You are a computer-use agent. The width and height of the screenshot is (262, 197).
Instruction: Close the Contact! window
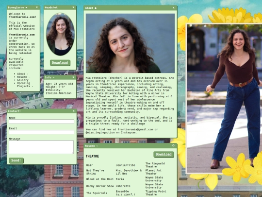[74, 111]
